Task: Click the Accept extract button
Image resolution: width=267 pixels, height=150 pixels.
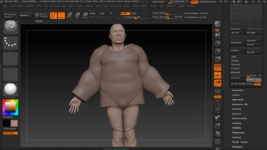Action: coord(234,84)
